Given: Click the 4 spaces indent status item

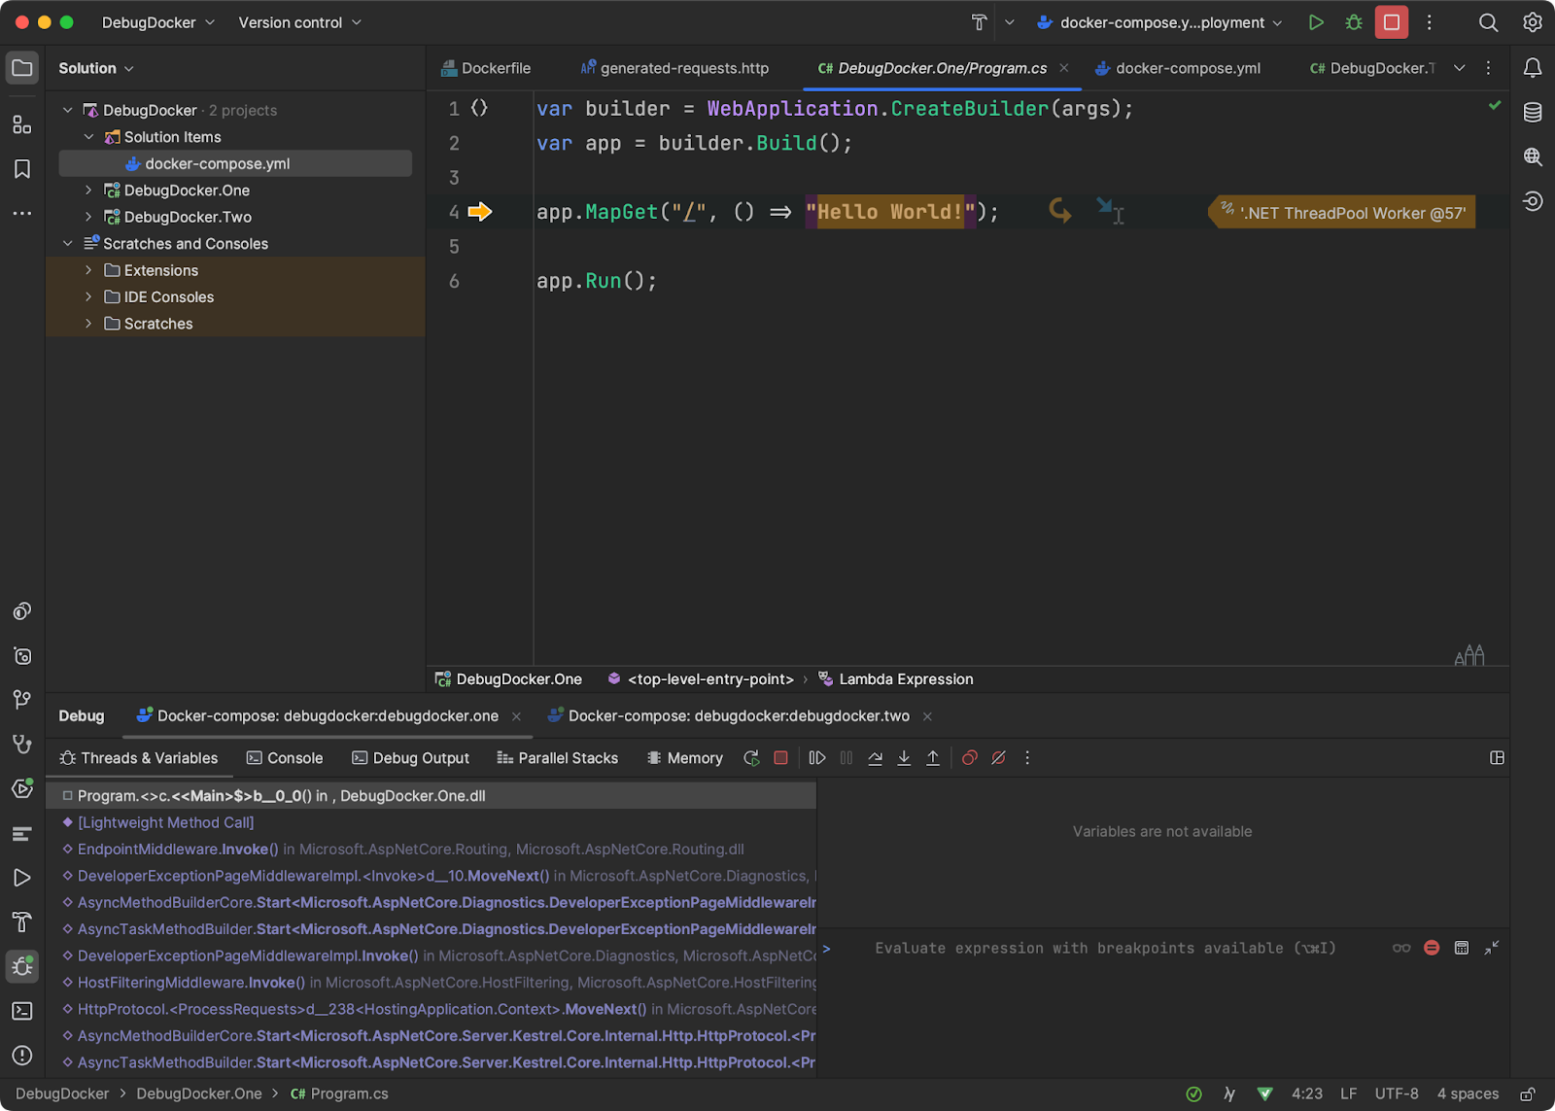Looking at the screenshot, I should pyautogui.click(x=1468, y=1094).
